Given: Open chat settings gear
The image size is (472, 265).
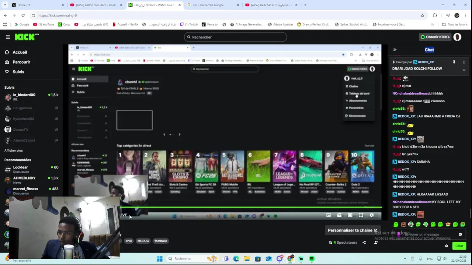Looking at the screenshot, I should [447, 246].
